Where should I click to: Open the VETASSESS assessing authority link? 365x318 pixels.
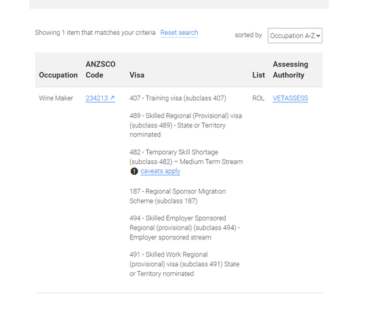click(x=290, y=98)
